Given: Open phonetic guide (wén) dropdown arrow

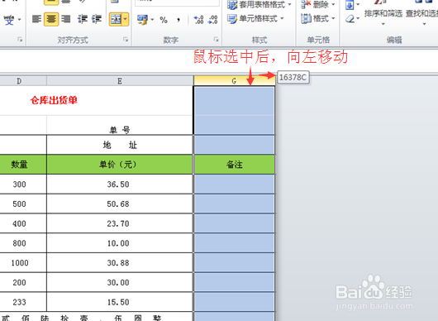Looking at the screenshot, I should [x=20, y=20].
